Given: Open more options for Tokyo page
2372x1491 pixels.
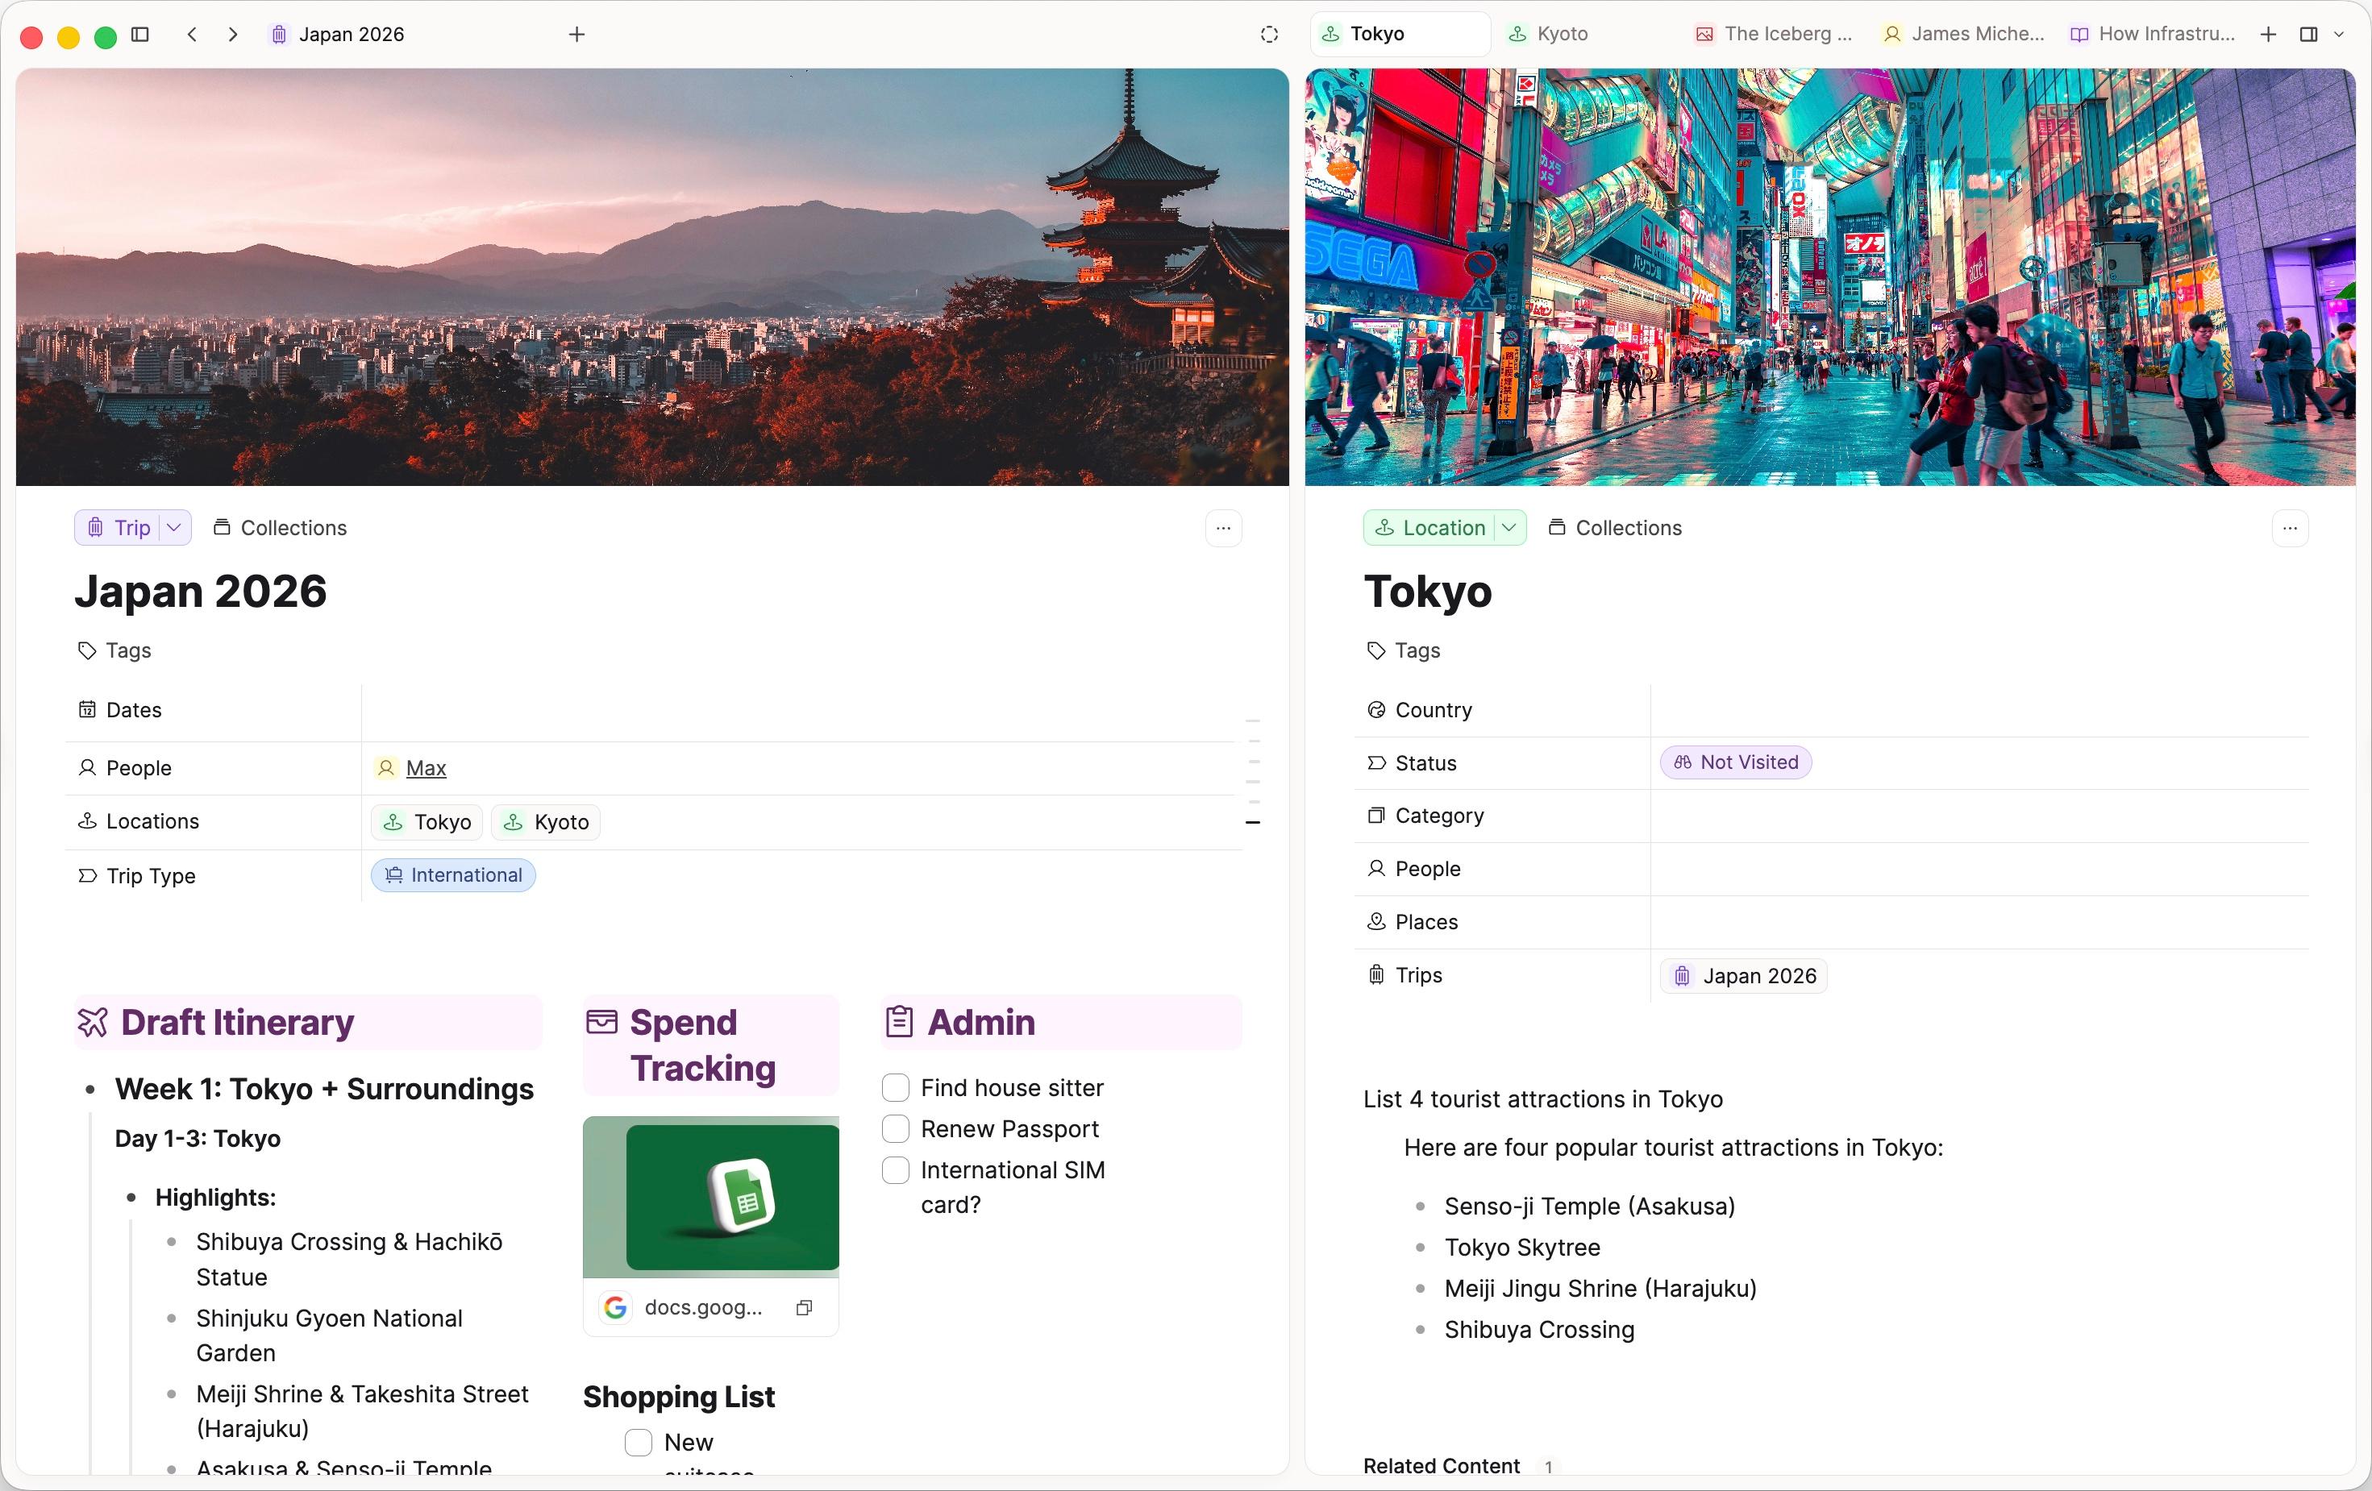Looking at the screenshot, I should pos(2291,528).
